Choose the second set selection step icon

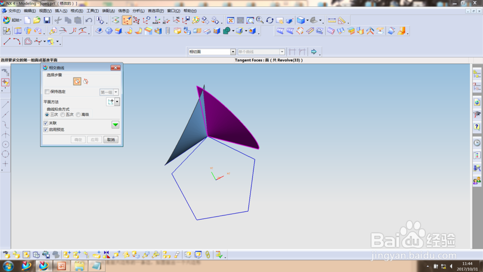[86, 81]
